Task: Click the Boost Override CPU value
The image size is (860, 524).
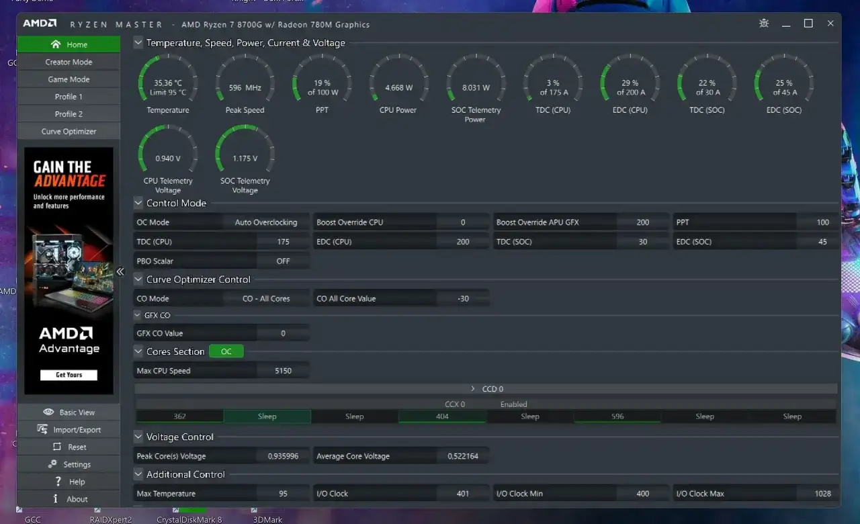Action: coord(463,222)
